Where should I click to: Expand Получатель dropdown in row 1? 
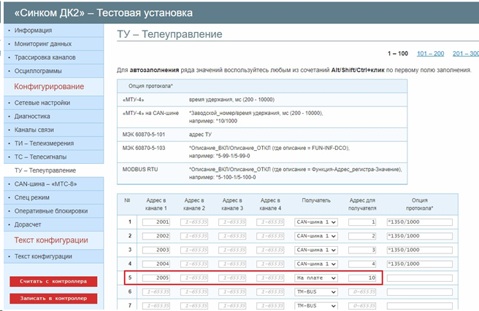pos(315,221)
